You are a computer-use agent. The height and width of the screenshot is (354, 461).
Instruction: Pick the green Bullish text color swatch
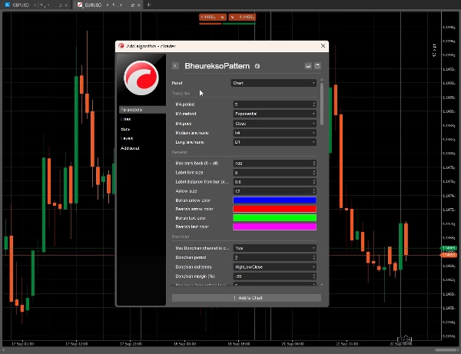[x=274, y=217]
